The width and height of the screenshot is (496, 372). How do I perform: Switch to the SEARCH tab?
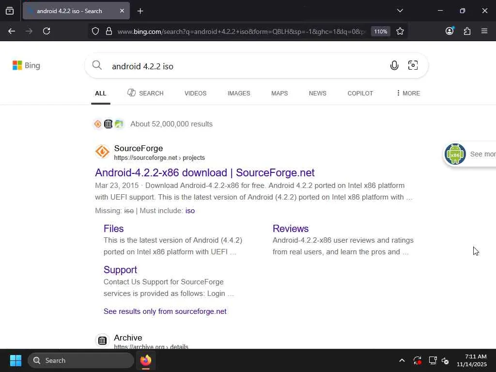(145, 93)
